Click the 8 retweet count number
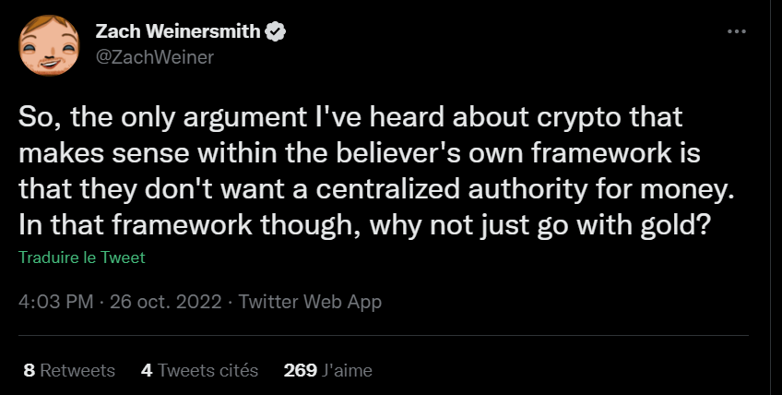This screenshot has width=782, height=395. 30,371
